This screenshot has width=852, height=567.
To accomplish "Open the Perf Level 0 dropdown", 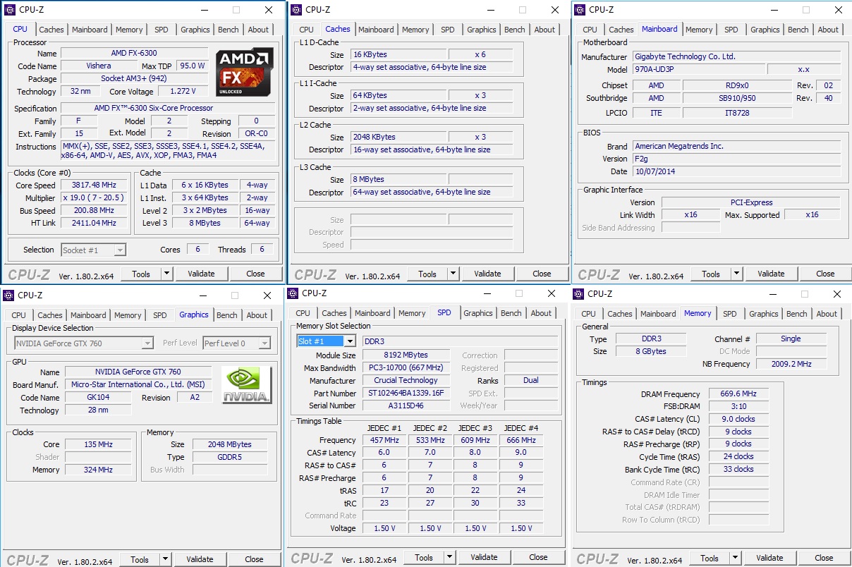I will click(264, 343).
